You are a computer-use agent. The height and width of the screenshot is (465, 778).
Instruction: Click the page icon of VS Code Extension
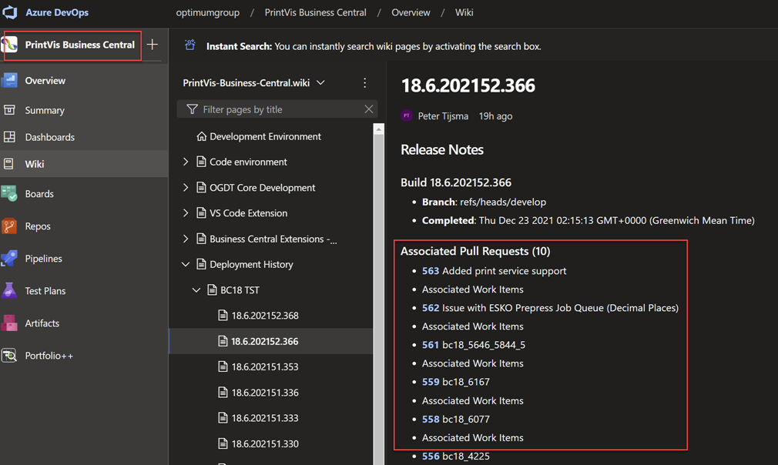[201, 213]
